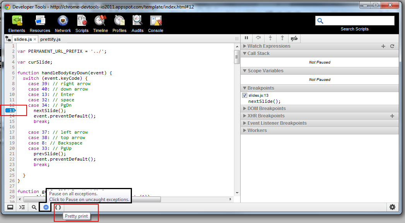Open the Elements panel
The width and height of the screenshot is (405, 223).
17,24
